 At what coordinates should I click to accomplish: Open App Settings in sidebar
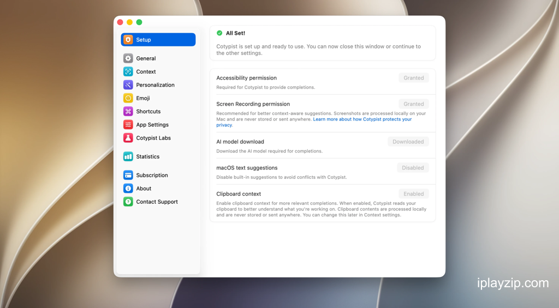[158, 125]
